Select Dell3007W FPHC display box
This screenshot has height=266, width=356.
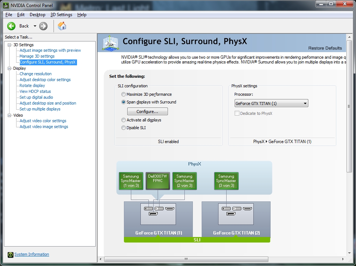click(158, 181)
